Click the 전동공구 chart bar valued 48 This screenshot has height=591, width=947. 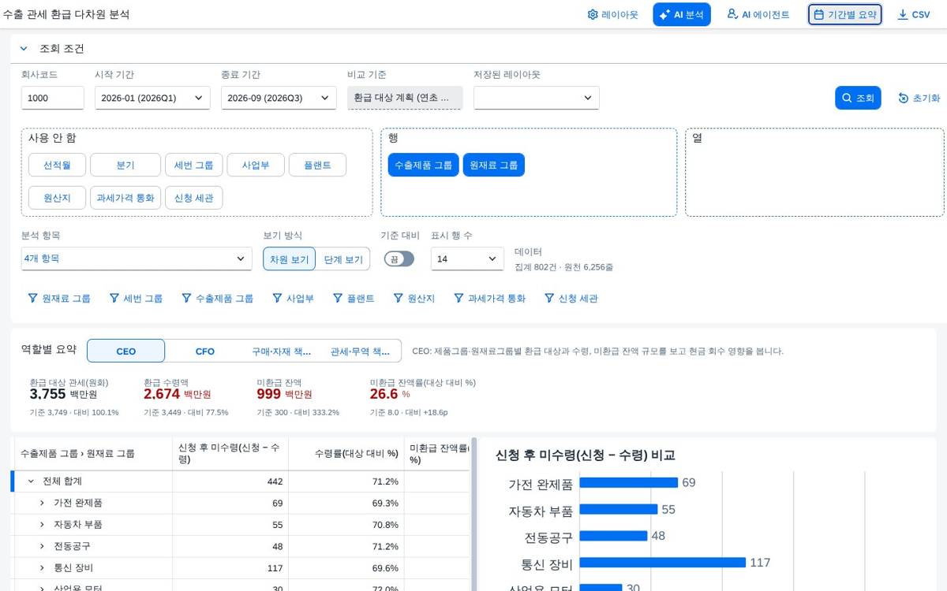[x=614, y=536]
